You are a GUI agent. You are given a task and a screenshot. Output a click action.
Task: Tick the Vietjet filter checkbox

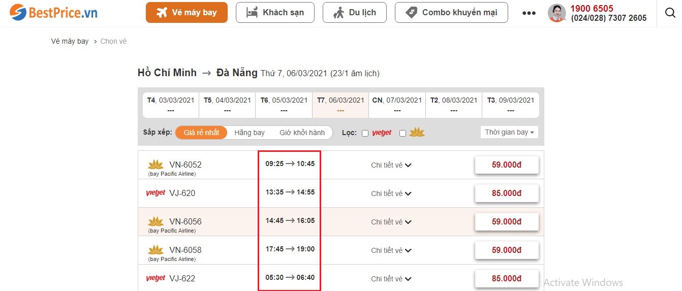pyautogui.click(x=365, y=133)
